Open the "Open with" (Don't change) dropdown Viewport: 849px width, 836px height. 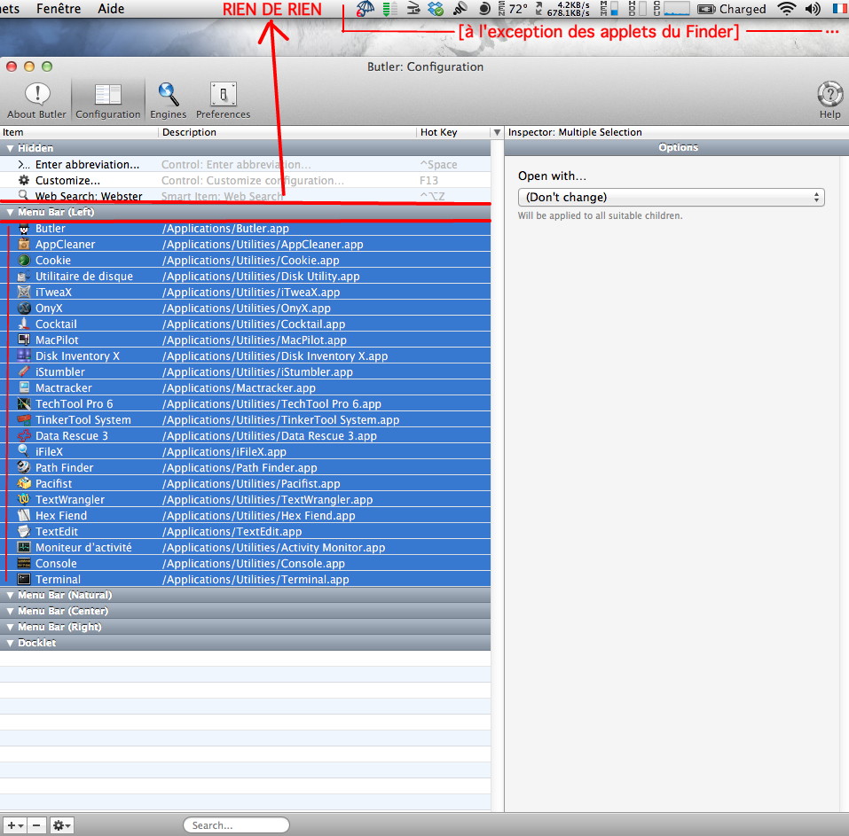point(671,198)
